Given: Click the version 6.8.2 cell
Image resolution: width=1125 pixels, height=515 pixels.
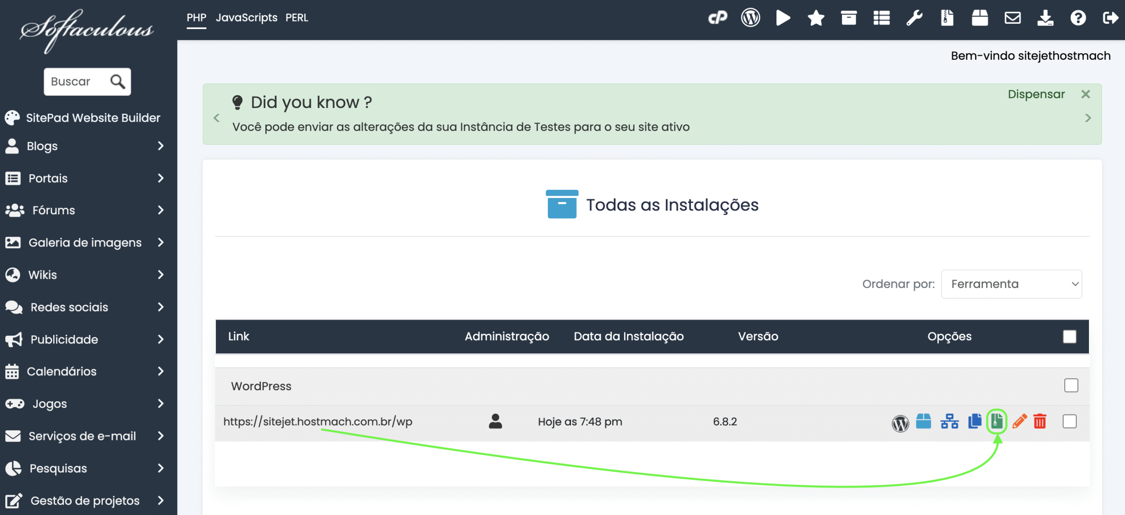Looking at the screenshot, I should tap(725, 421).
